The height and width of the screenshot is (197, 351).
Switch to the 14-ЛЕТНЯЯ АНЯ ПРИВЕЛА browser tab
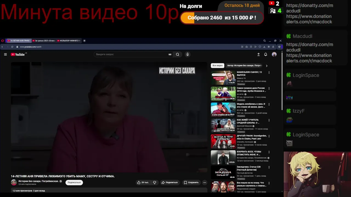[19, 41]
